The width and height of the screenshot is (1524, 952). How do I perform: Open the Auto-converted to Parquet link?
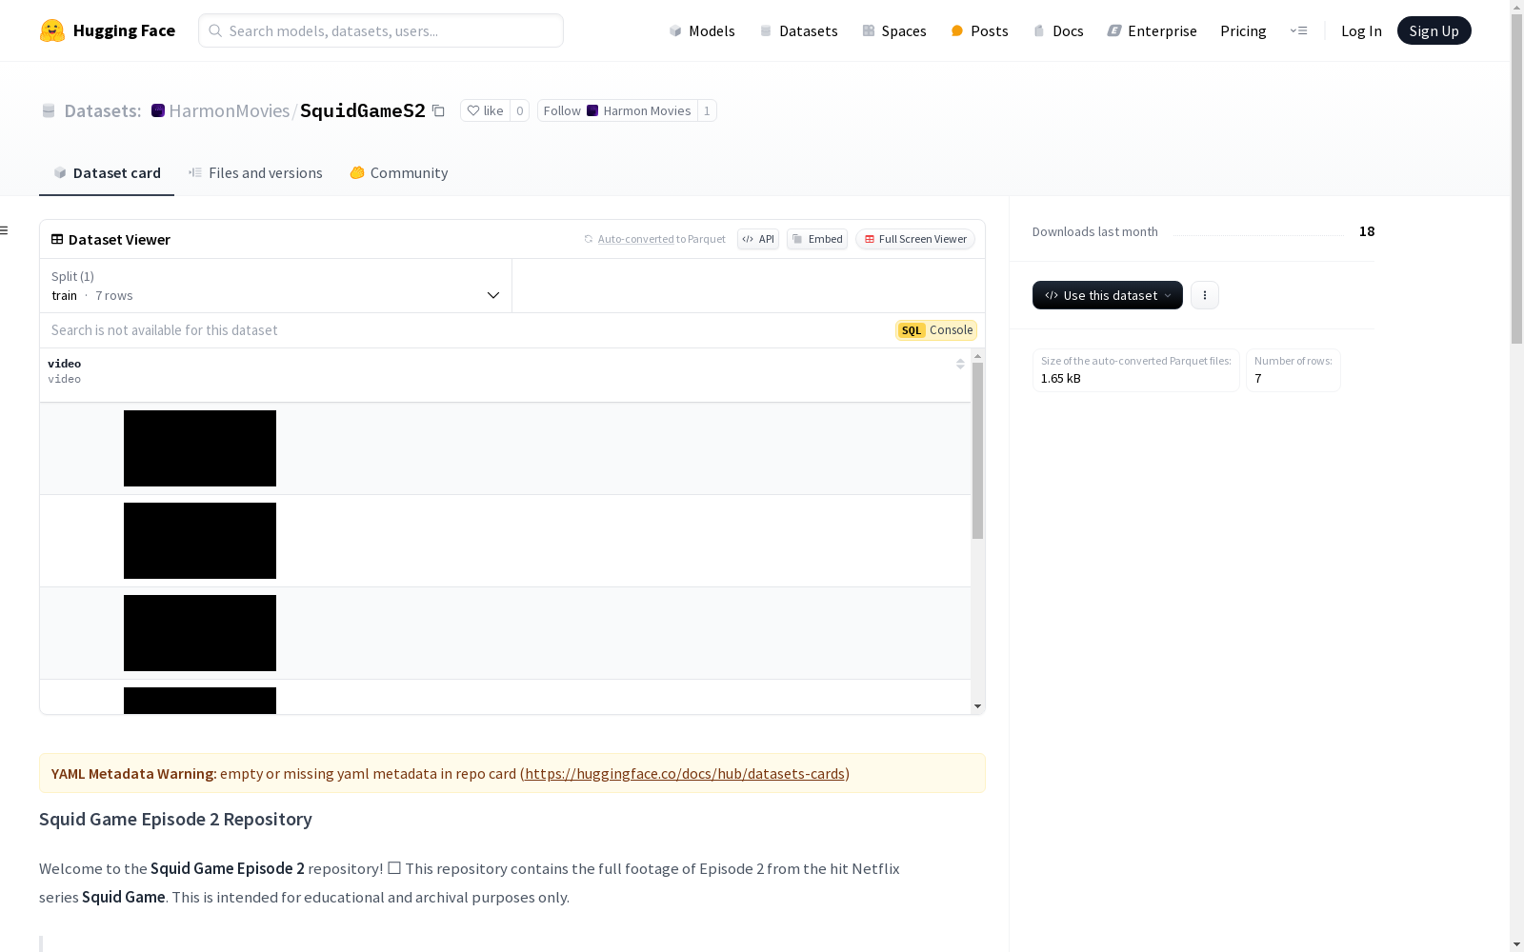[x=654, y=239]
